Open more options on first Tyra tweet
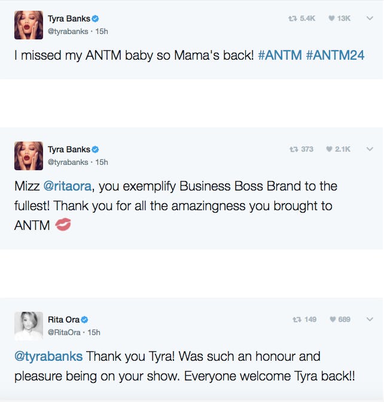Image resolution: width=384 pixels, height=402 pixels. 369,19
